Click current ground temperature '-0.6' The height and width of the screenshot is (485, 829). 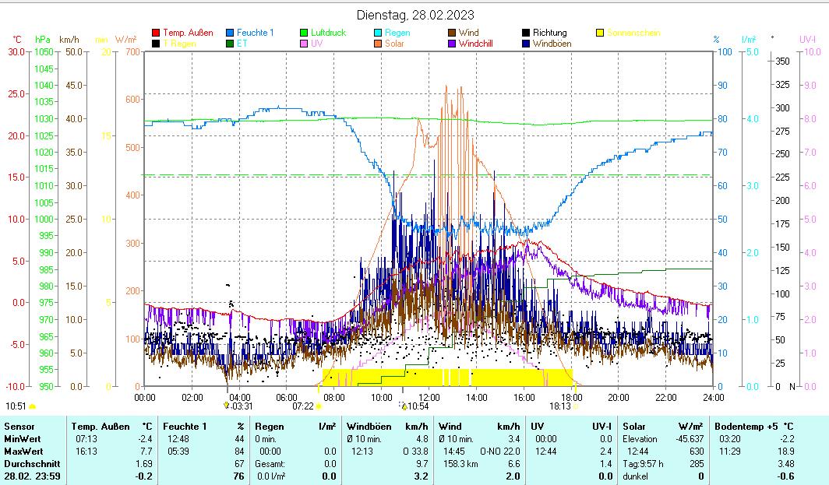point(785,476)
